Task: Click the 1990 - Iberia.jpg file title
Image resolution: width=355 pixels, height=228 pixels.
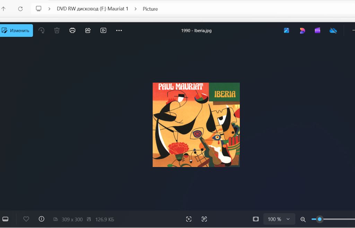Action: point(196,30)
